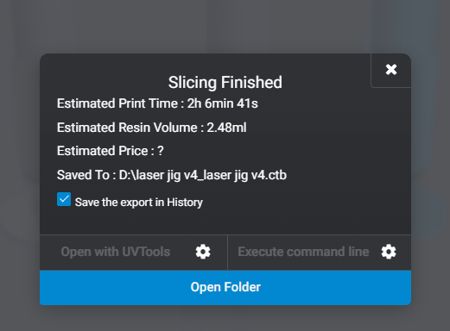
Task: Open command line settings gear icon
Action: click(389, 252)
